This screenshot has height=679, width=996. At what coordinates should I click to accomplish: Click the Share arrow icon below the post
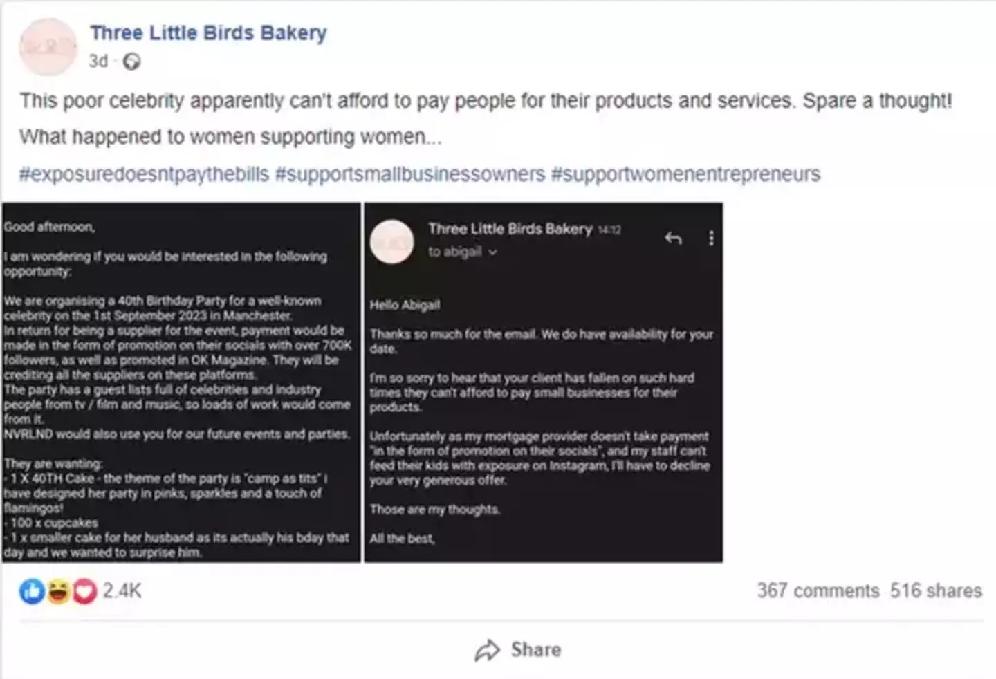(x=488, y=649)
